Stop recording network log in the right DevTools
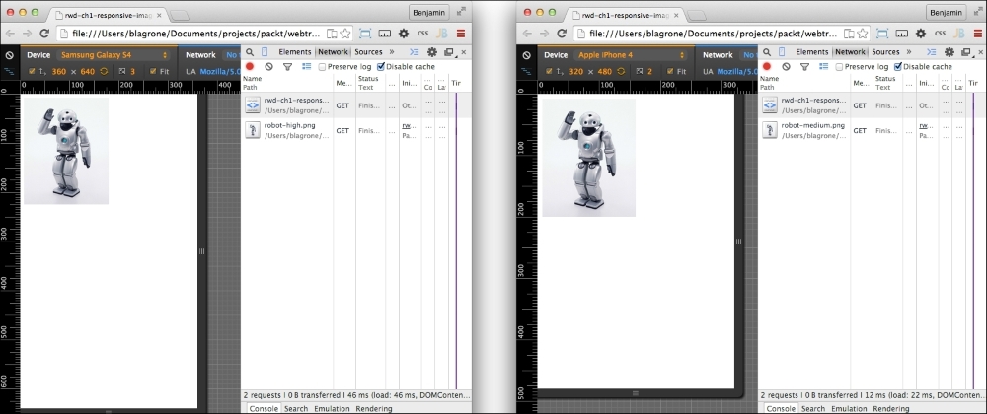This screenshot has height=414, width=987. [767, 66]
